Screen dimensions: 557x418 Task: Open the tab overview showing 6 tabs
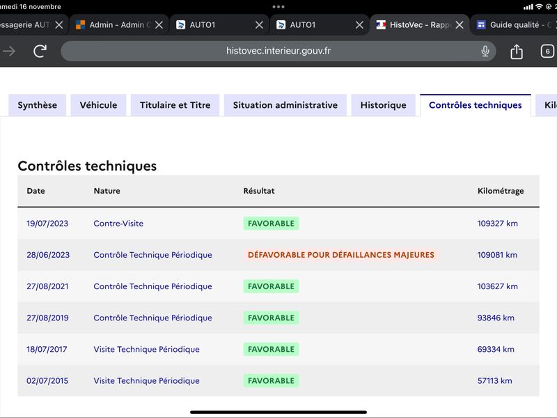547,51
